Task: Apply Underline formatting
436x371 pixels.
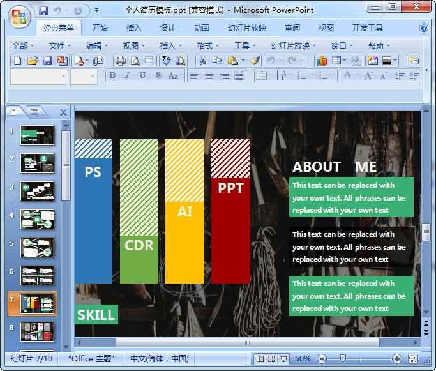Action: [142, 75]
